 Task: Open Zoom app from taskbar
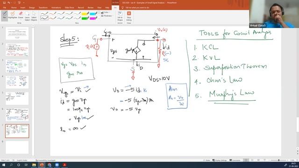(57, 165)
